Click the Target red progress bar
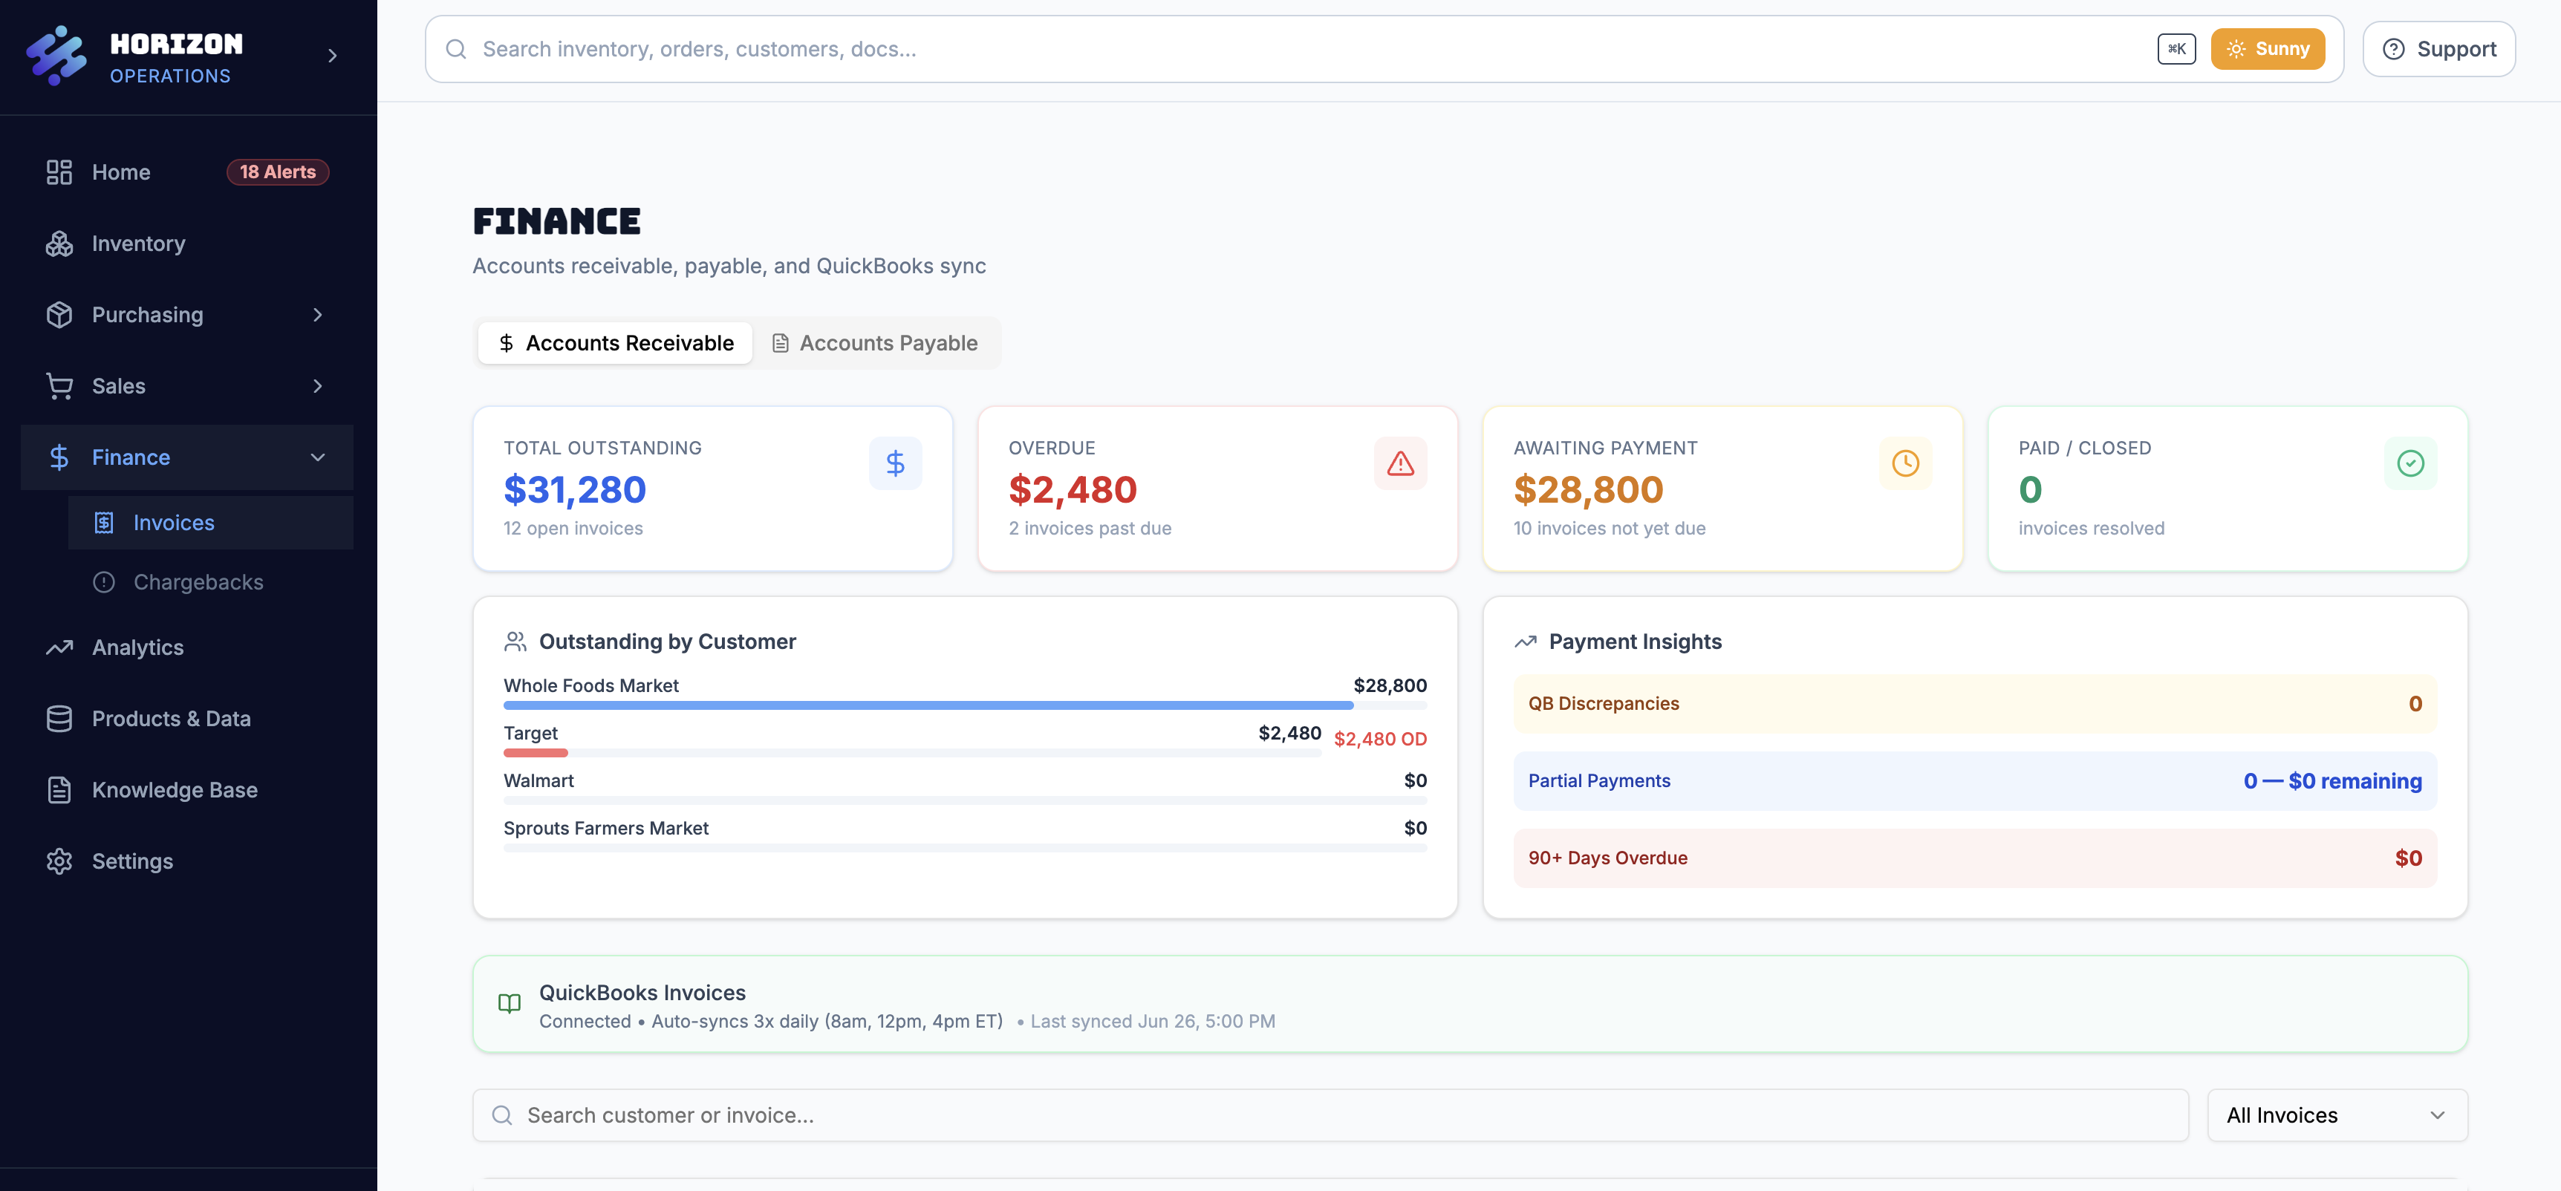Image resolution: width=2561 pixels, height=1191 pixels. click(x=535, y=753)
